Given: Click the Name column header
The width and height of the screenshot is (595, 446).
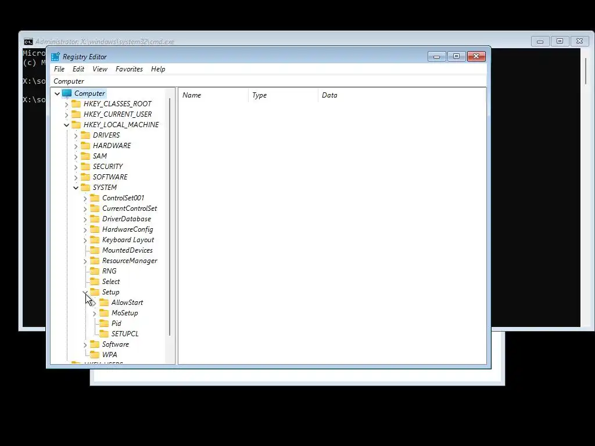Looking at the screenshot, I should pyautogui.click(x=214, y=95).
